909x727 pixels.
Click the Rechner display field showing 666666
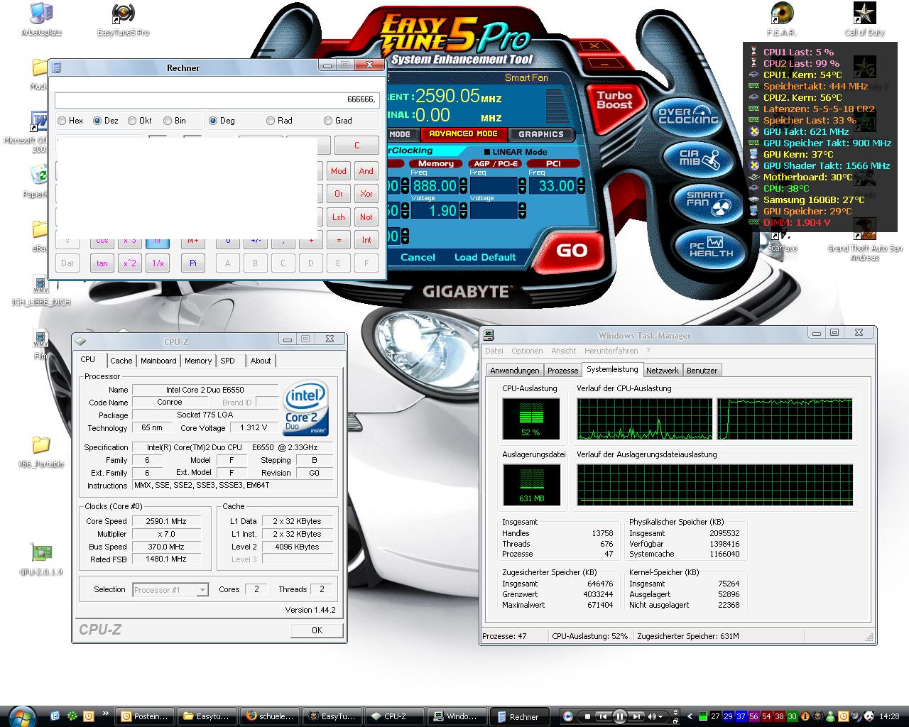[x=217, y=99]
